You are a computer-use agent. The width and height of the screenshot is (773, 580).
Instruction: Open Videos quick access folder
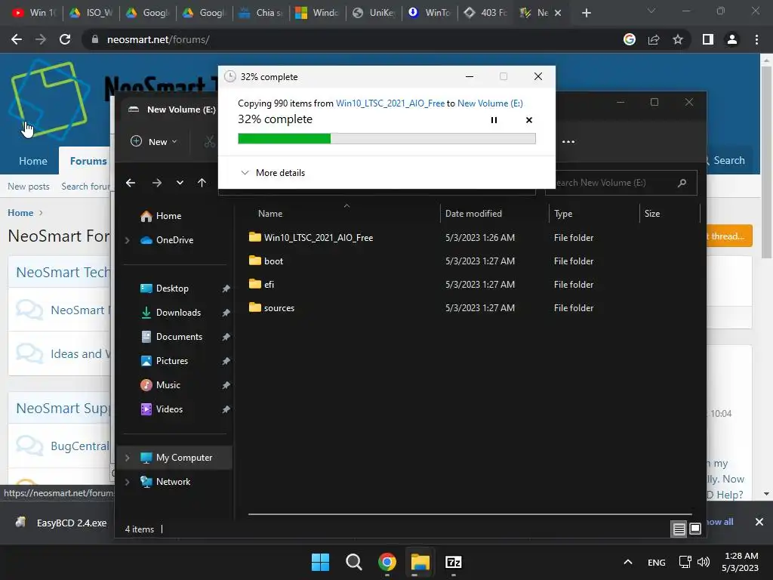pos(169,409)
